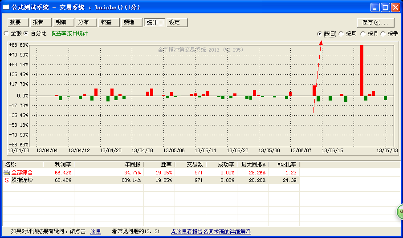Select the 金额 radio button
The image size is (403, 238).
point(6,33)
